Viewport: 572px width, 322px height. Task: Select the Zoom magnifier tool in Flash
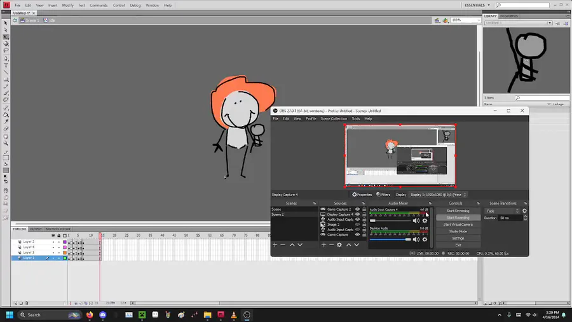(6, 143)
